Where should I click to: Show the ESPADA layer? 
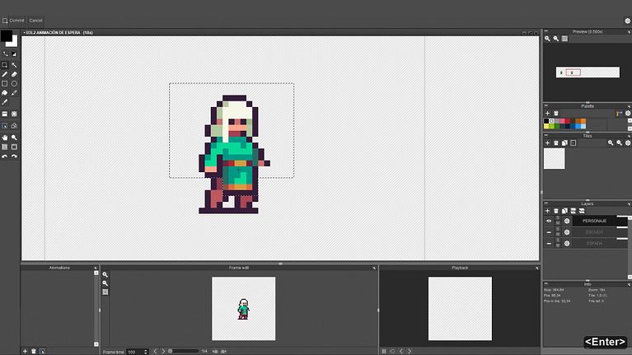(x=549, y=244)
